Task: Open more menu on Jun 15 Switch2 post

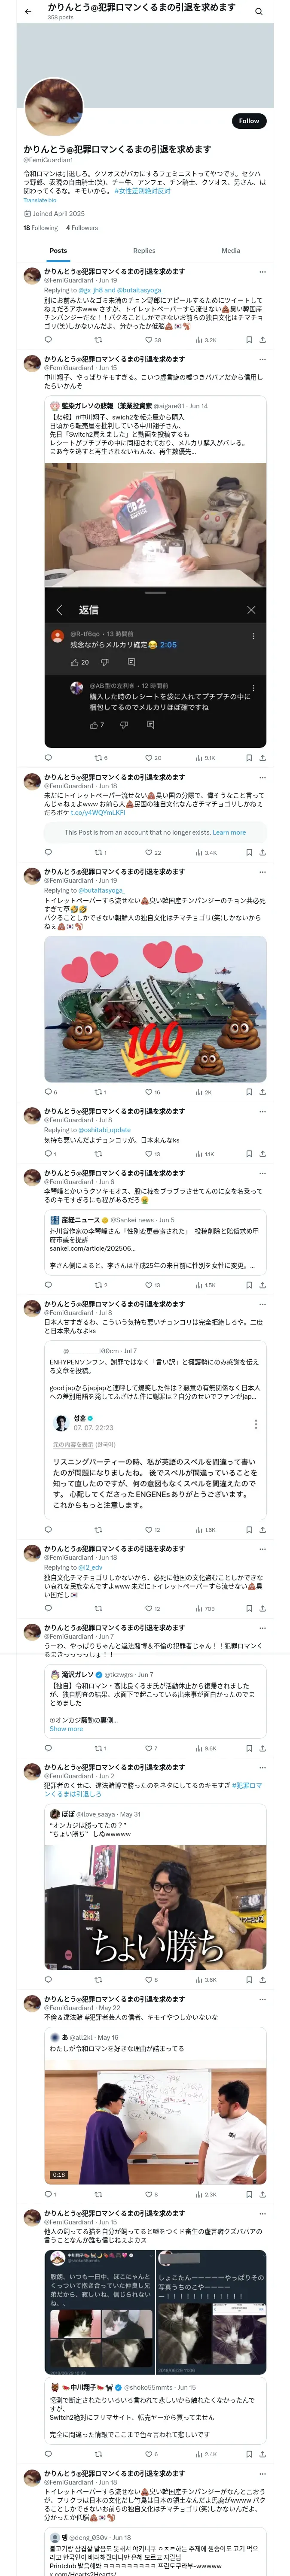Action: coord(262,359)
